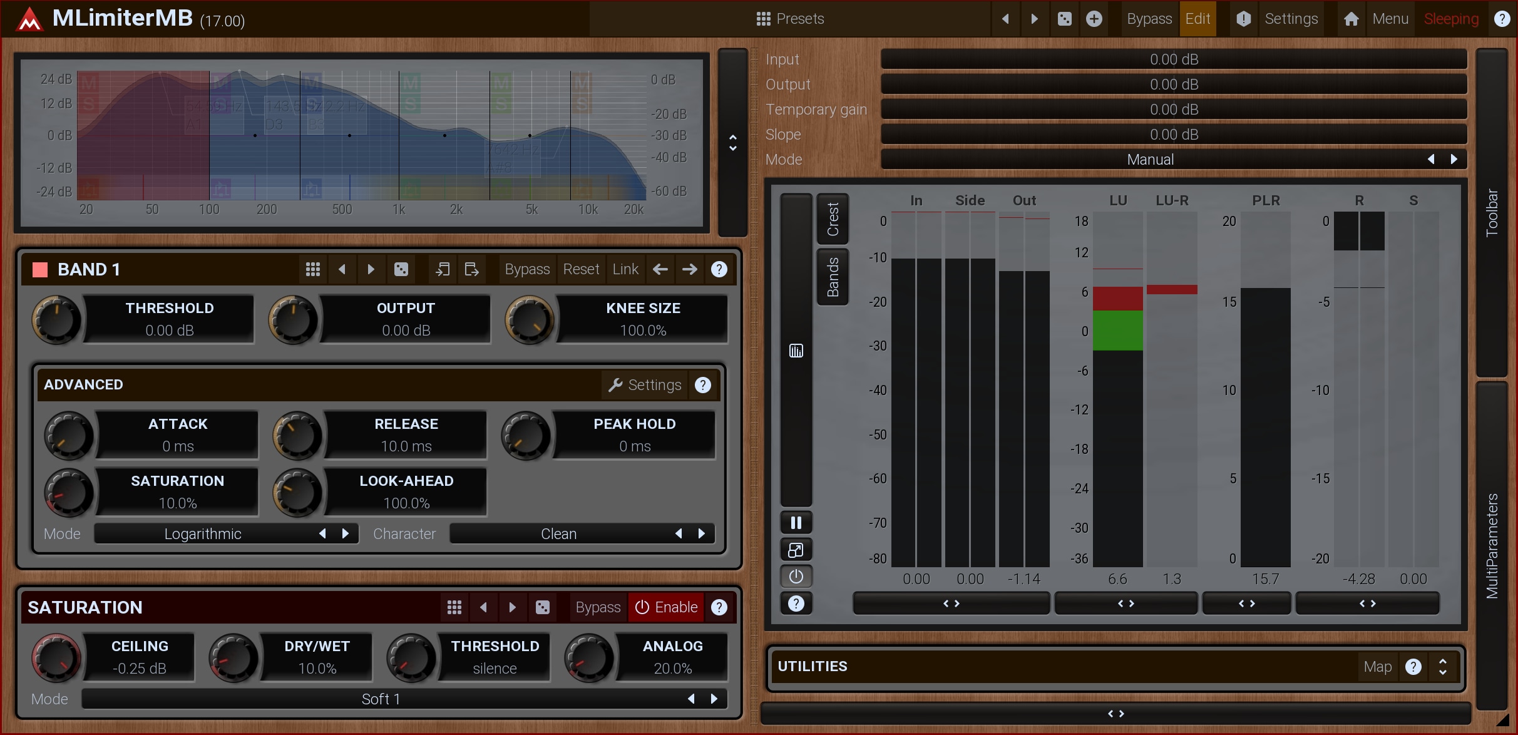The width and height of the screenshot is (1518, 735).
Task: Click the add preset plus icon
Action: click(1094, 19)
